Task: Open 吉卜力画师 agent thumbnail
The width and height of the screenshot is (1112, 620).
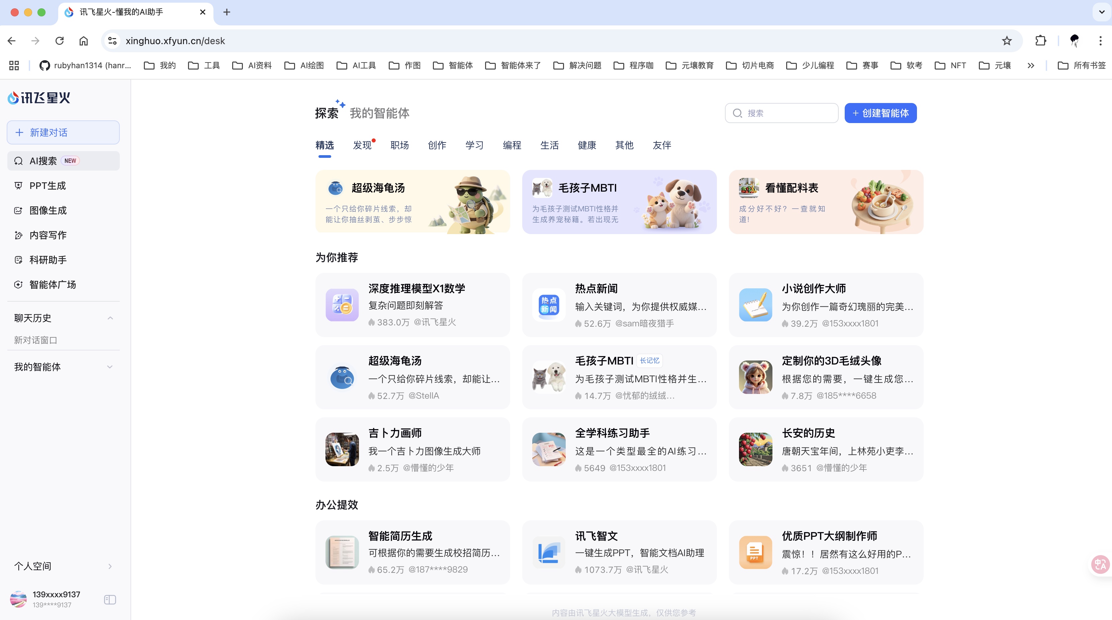Action: (x=342, y=449)
